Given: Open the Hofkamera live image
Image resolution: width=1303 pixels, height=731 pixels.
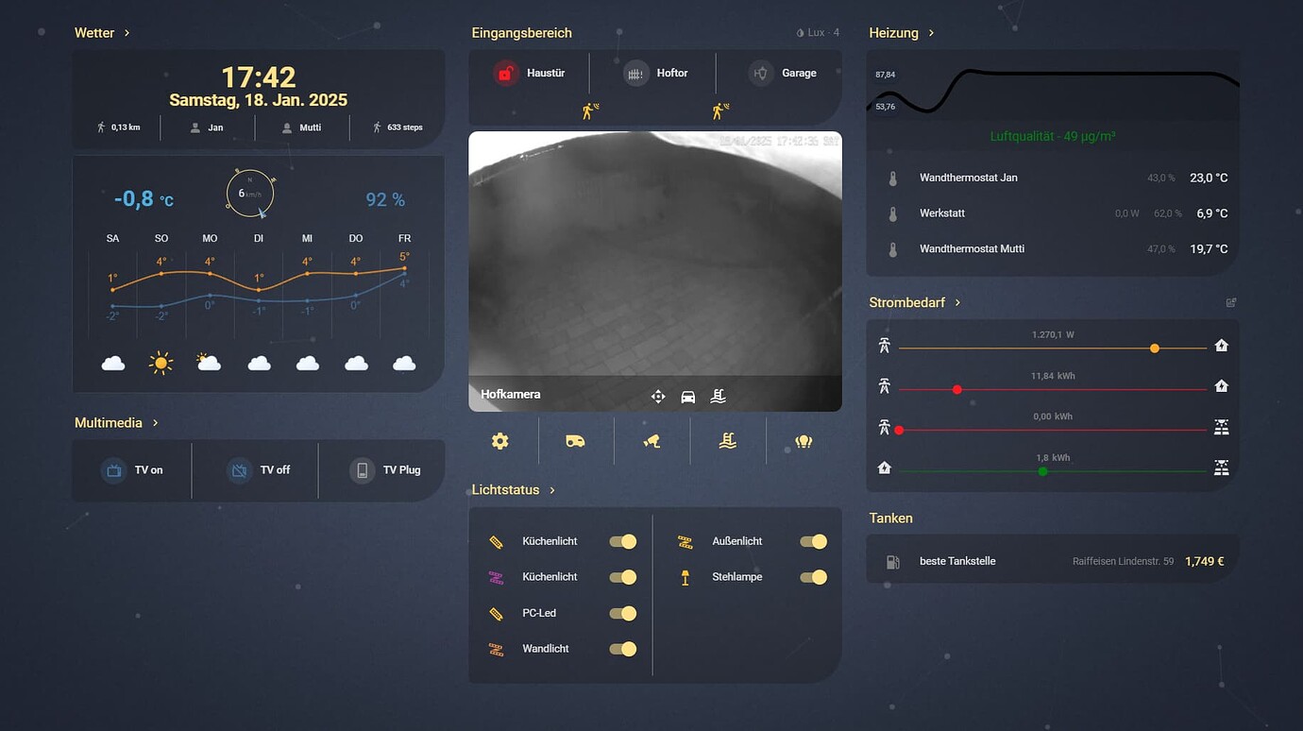Looking at the screenshot, I should tap(655, 253).
